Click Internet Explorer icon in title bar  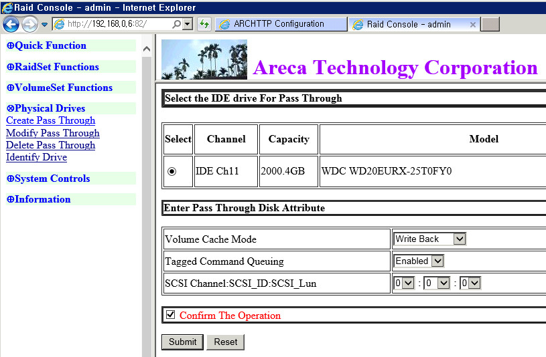click(7, 7)
